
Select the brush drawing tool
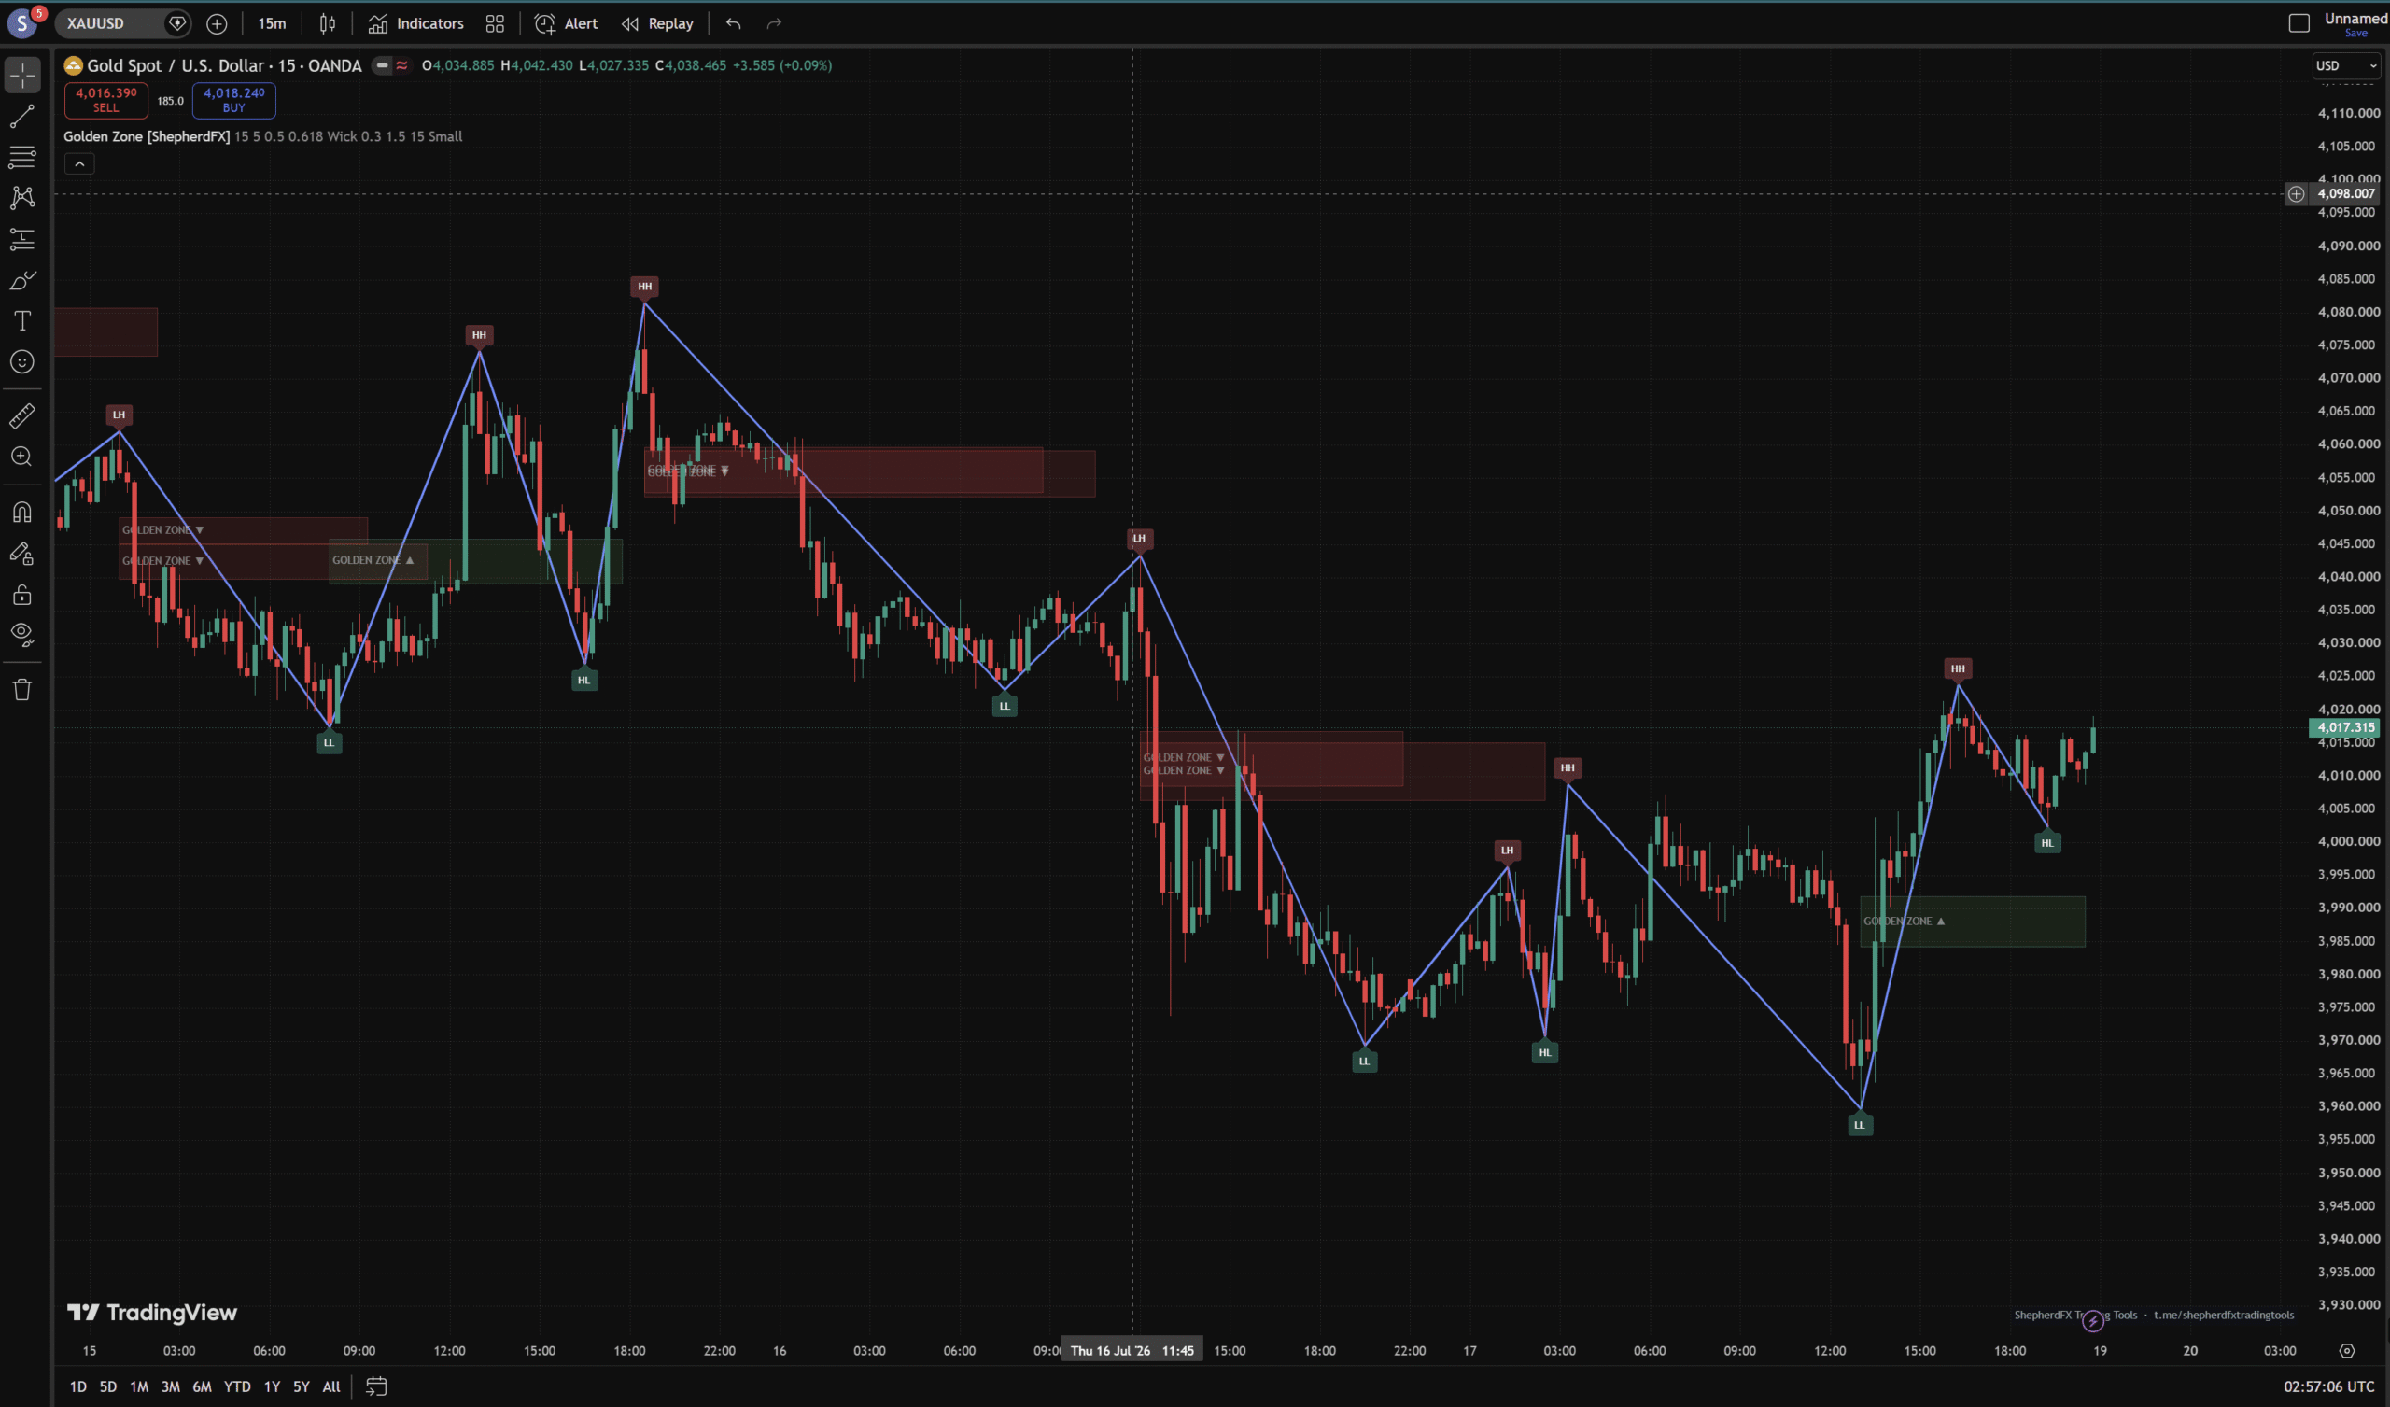(x=22, y=280)
